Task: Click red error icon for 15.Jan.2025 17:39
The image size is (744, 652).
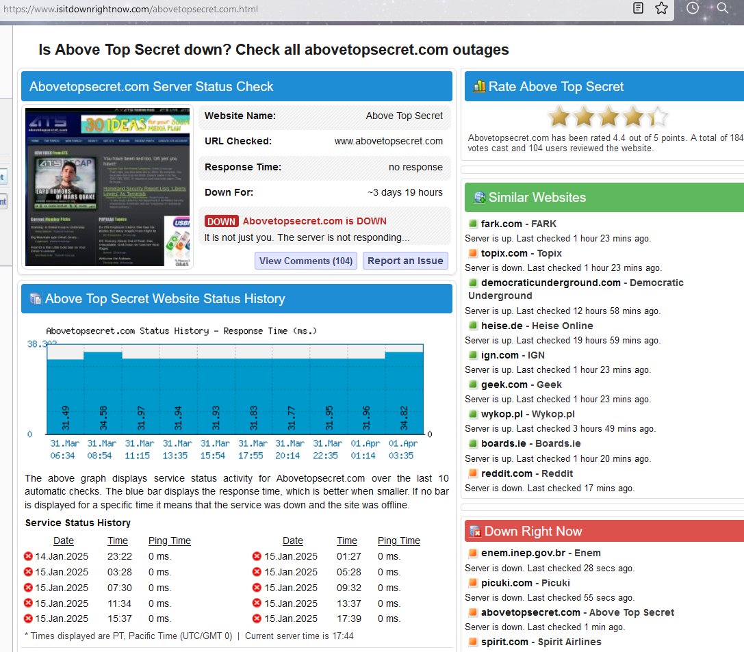Action: [257, 618]
